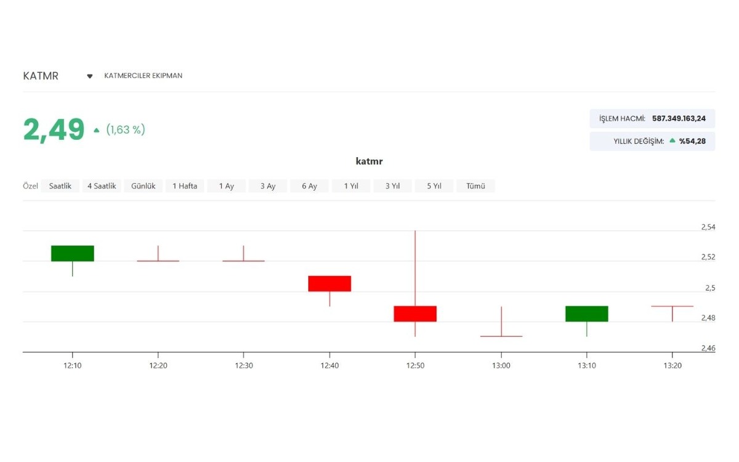Switch to the 6 Ay range
739x462 pixels.
click(x=309, y=186)
